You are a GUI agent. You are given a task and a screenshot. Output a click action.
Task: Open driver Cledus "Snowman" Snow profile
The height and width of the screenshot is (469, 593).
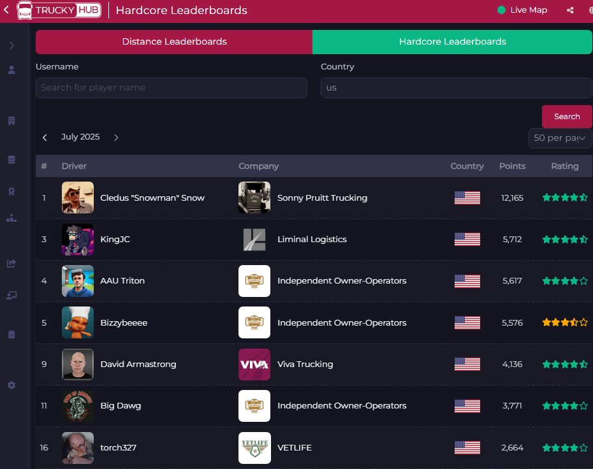point(152,198)
